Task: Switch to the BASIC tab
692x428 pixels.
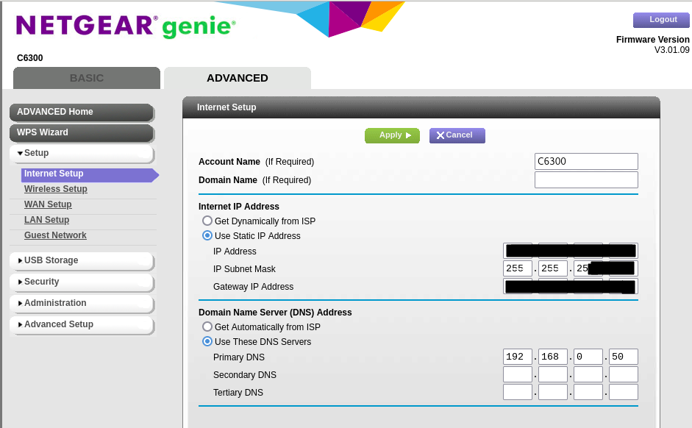Action: (86, 77)
